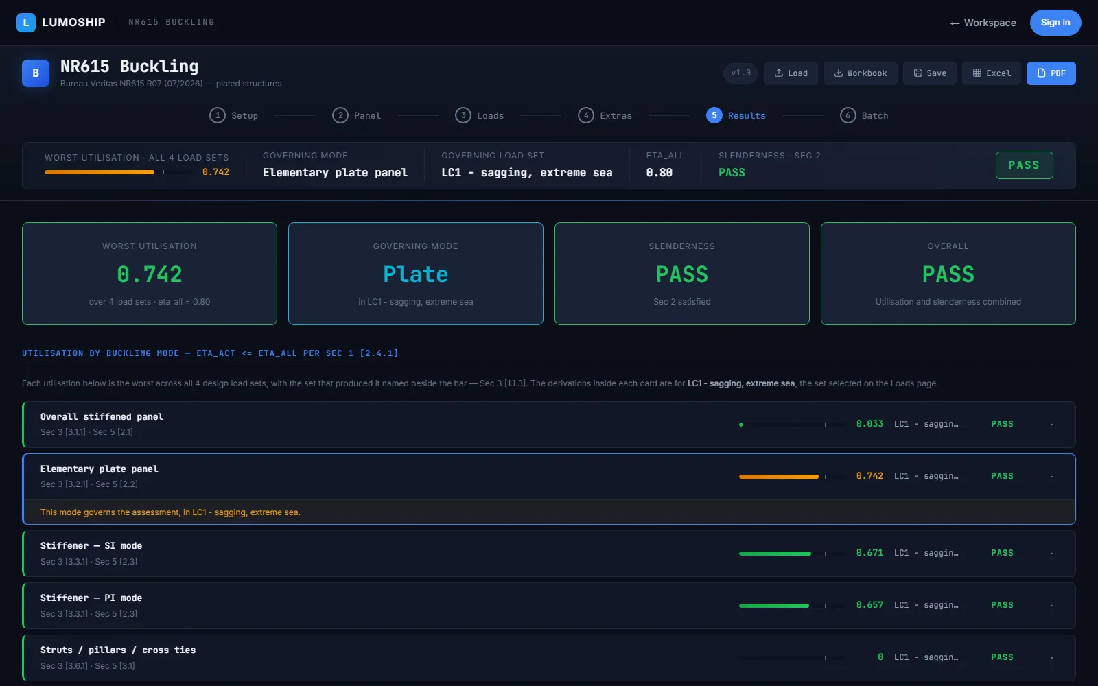Open the Governing Mode Plate card
The width and height of the screenshot is (1098, 686).
tap(416, 274)
